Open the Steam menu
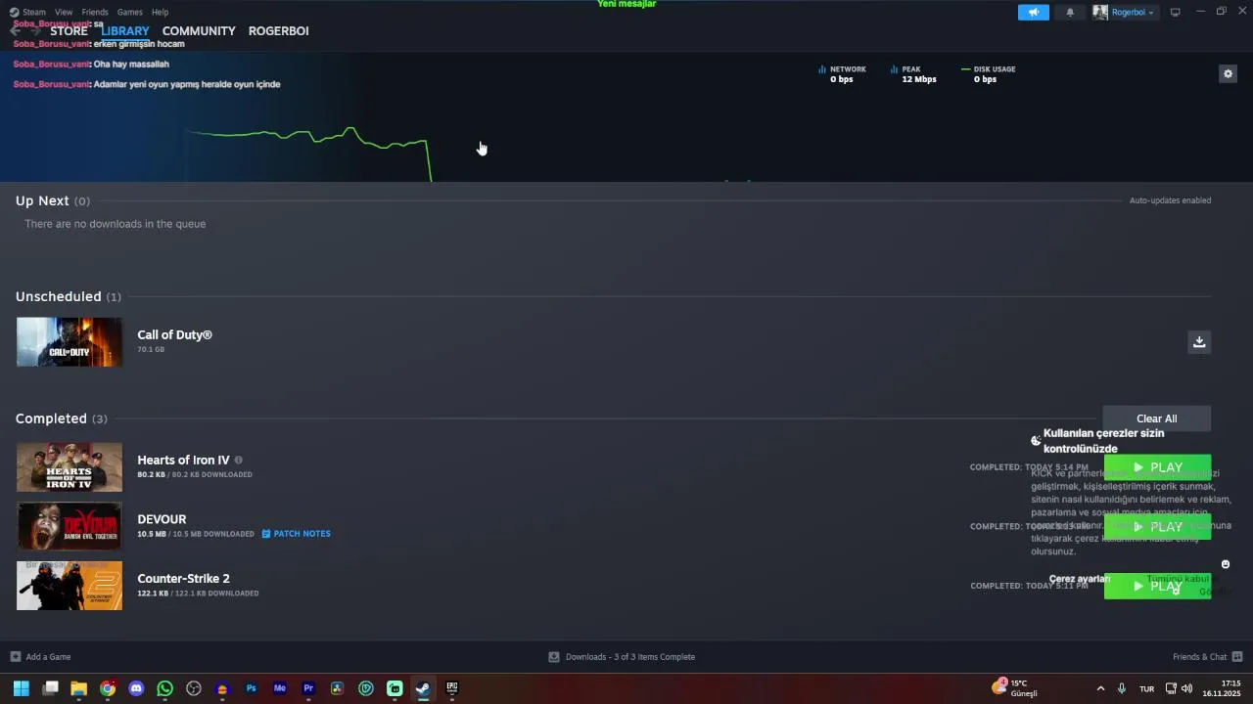 click(34, 12)
